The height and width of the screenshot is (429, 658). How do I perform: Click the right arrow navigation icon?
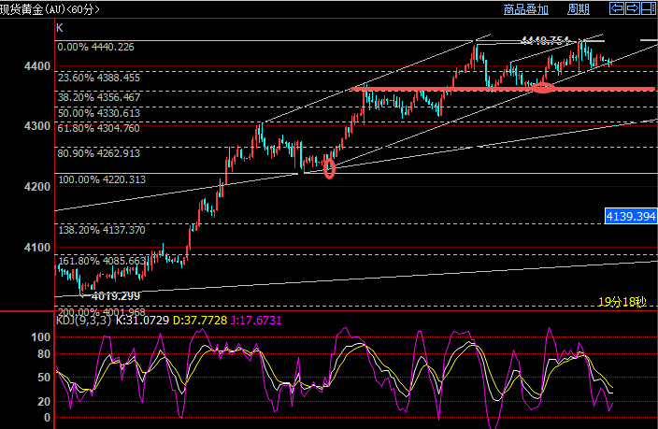633,8
